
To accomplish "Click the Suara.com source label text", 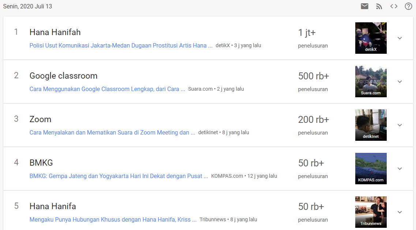I will [200, 89].
